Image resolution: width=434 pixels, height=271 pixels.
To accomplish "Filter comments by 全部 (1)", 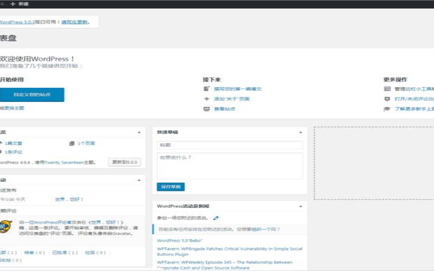I will click(8, 253).
